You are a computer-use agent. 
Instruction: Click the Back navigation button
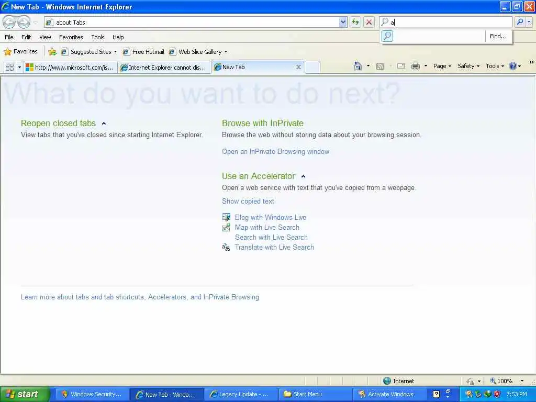(9, 22)
